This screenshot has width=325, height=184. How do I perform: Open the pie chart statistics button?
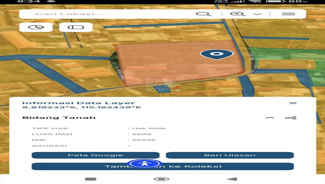(x=36, y=27)
